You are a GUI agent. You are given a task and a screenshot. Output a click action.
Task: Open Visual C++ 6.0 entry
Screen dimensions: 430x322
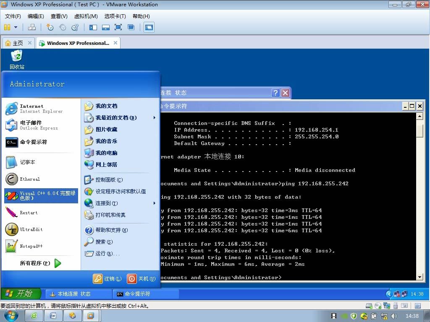pos(41,195)
